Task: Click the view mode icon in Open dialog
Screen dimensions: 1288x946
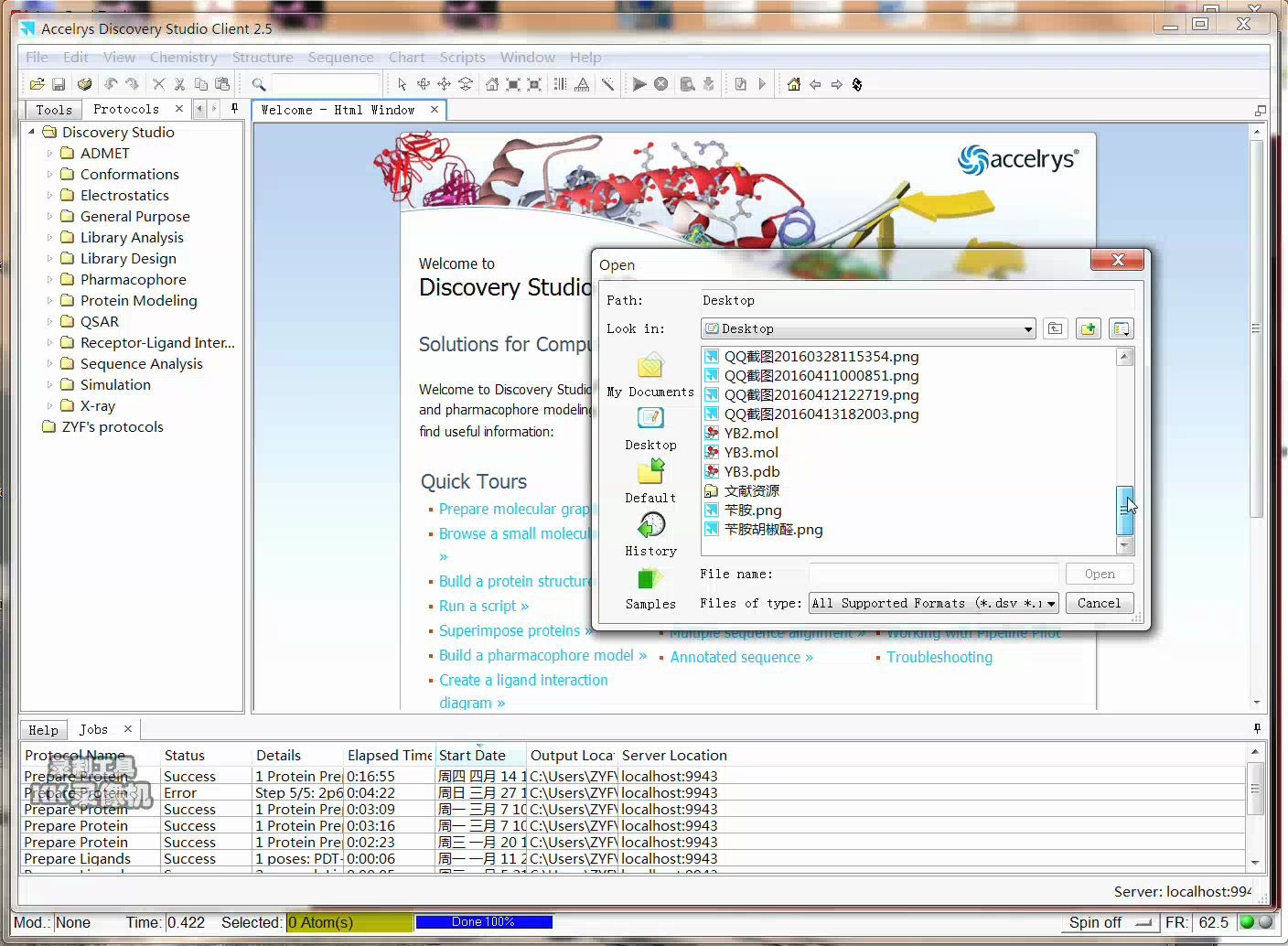Action: (x=1121, y=328)
